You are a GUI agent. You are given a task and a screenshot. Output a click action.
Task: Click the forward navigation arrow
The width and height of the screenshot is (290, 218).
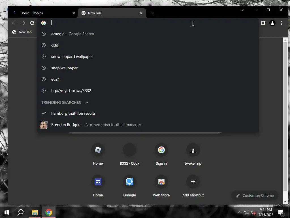(x=23, y=23)
